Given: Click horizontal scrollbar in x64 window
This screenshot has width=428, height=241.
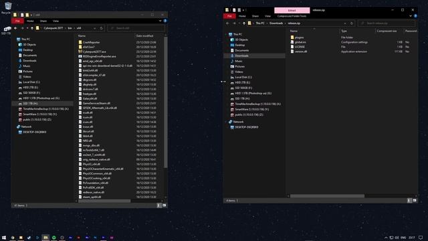Looking at the screenshot, I should tap(104, 201).
